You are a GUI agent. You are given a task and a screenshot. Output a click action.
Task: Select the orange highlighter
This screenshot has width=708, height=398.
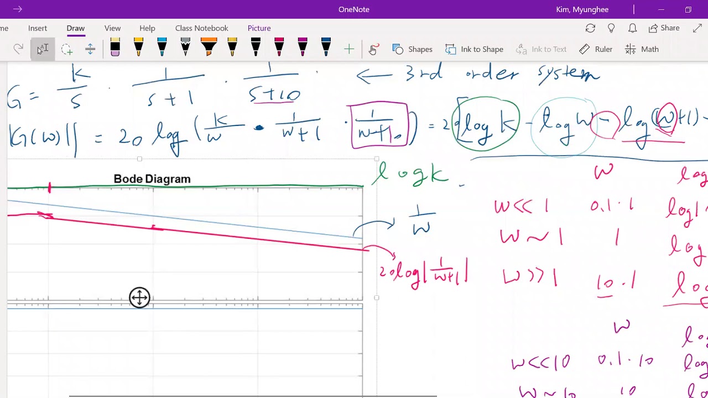click(209, 48)
